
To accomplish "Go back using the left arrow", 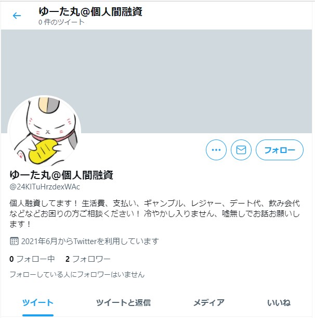I will pyautogui.click(x=17, y=16).
